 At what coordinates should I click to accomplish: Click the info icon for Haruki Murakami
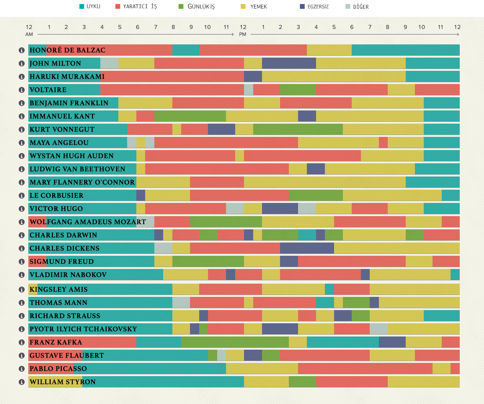point(22,77)
